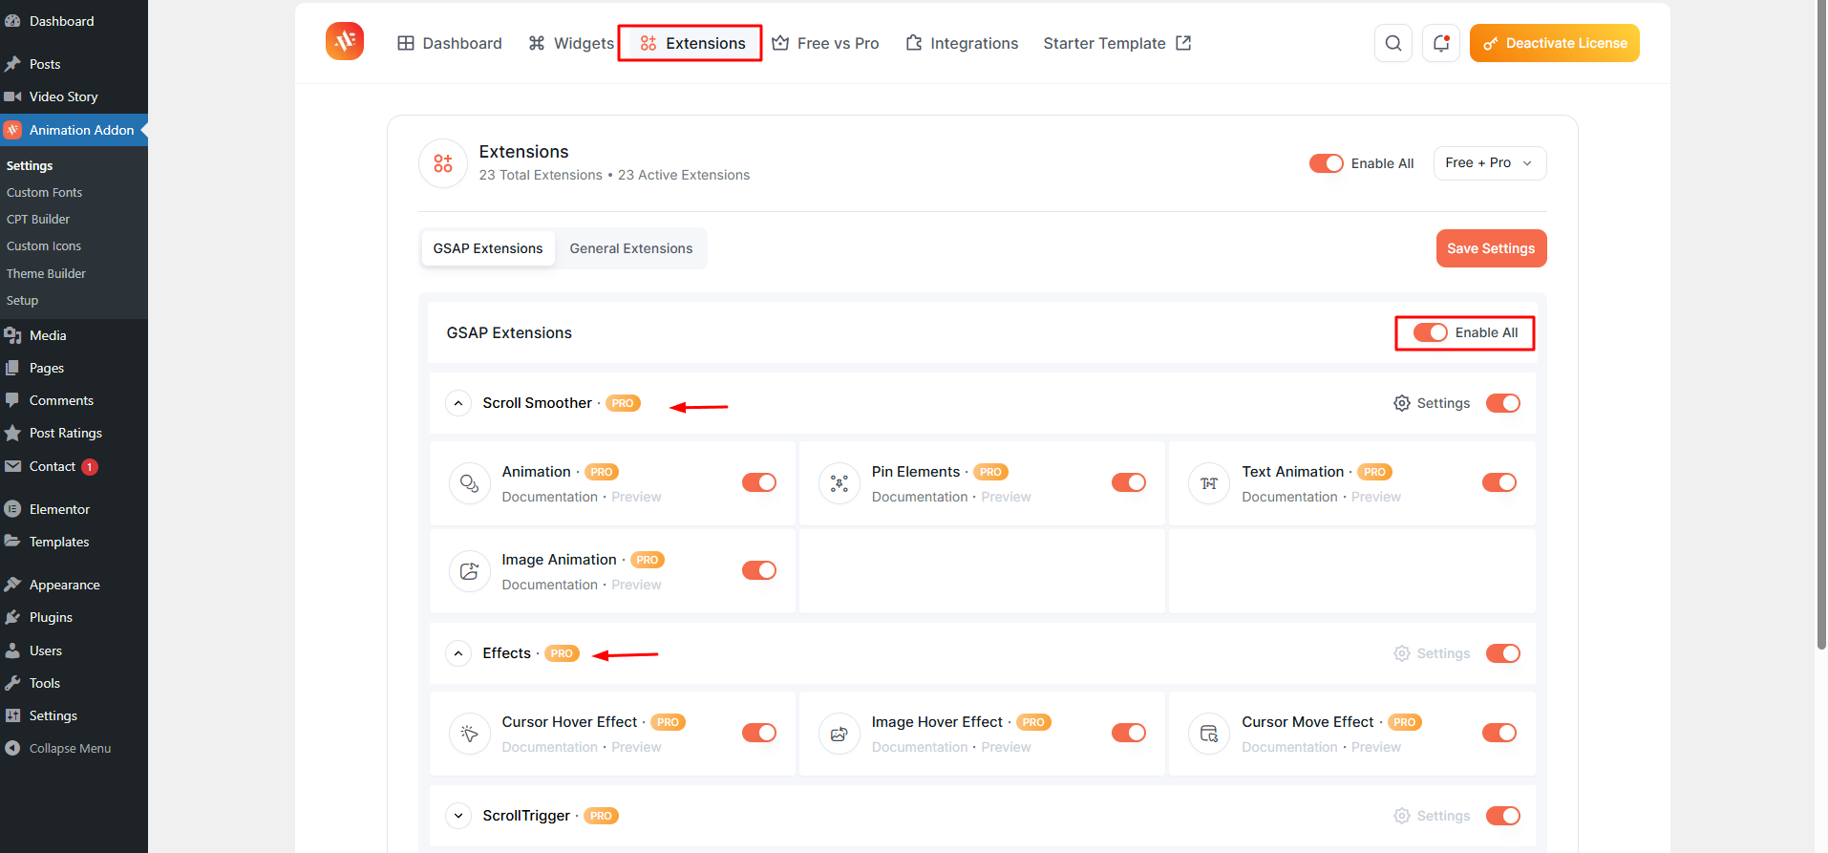Toggle the Effects group switch
The width and height of the screenshot is (1828, 853).
click(x=1503, y=653)
